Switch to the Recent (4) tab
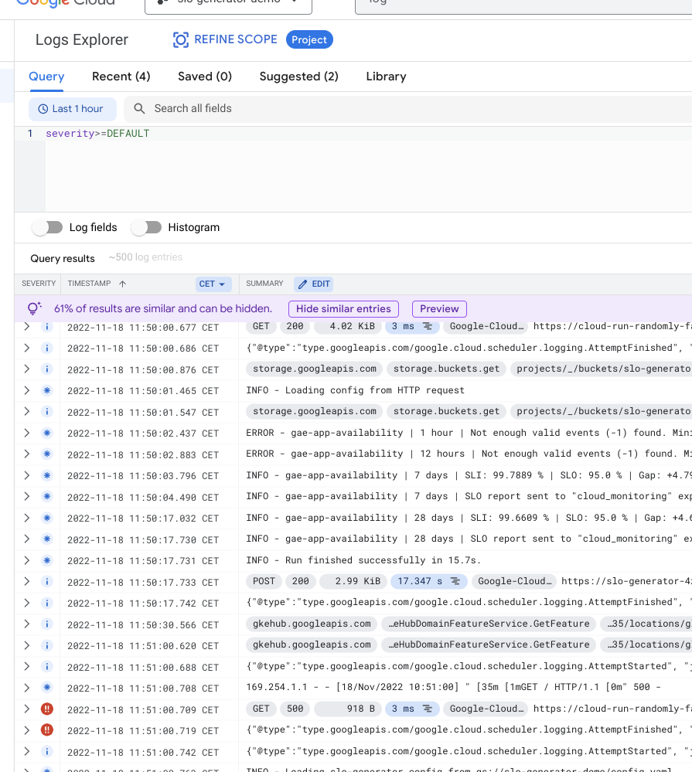The height and width of the screenshot is (772, 692). [x=121, y=77]
